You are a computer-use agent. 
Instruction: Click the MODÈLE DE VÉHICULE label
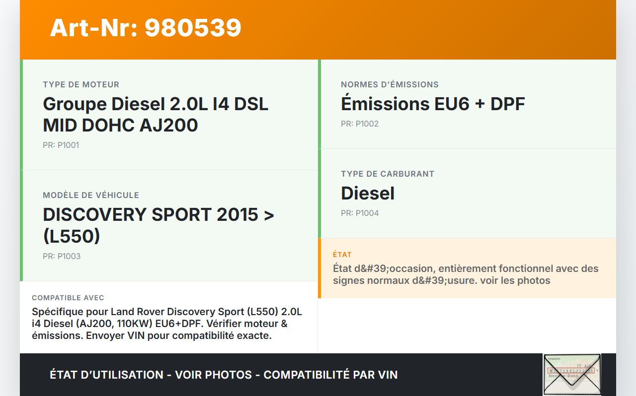(91, 196)
